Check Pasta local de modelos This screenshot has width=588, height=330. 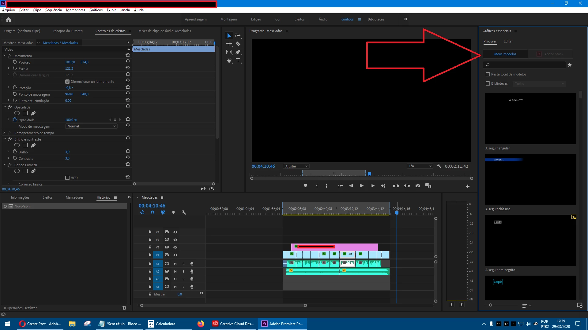488,74
